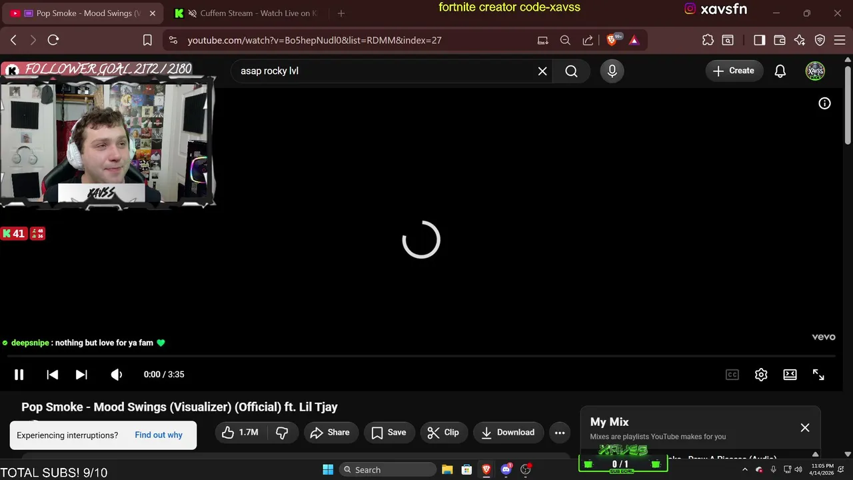The height and width of the screenshot is (480, 853).
Task: Open the player settings gear
Action: pyautogui.click(x=761, y=375)
